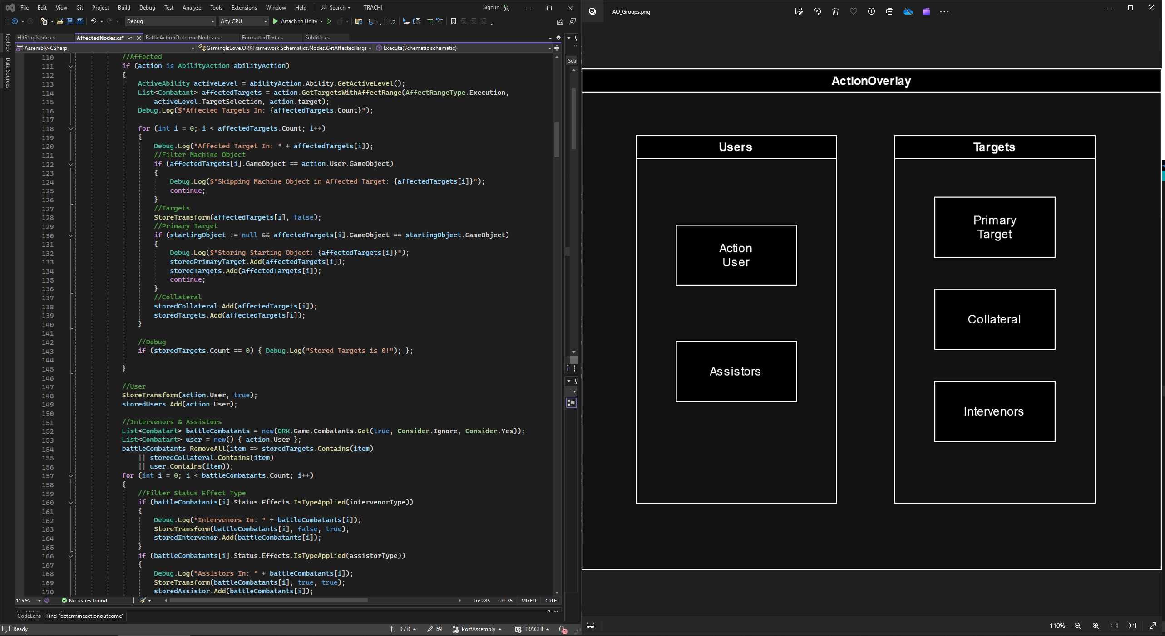This screenshot has height=636, width=1165.
Task: Collapse the for loop at line 118
Action: click(71, 129)
